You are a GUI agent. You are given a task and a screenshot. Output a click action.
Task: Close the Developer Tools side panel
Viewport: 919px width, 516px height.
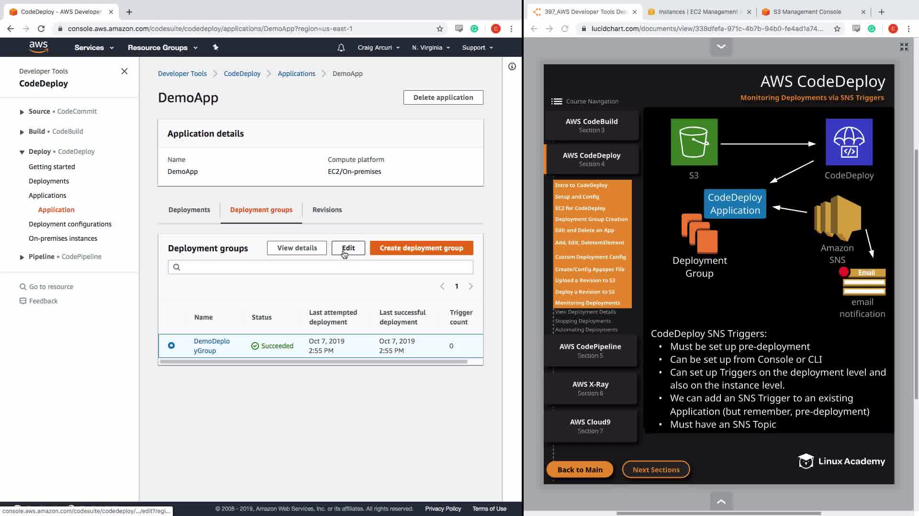tap(124, 71)
